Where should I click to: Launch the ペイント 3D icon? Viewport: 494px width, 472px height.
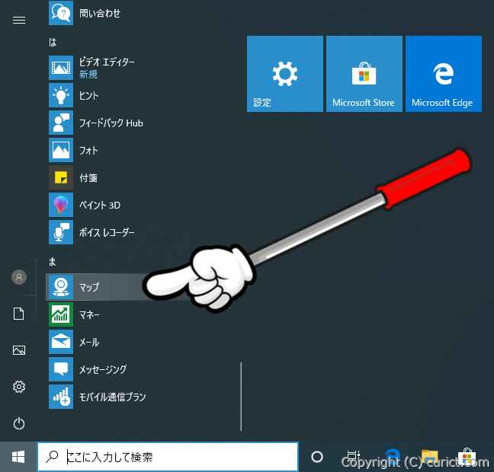(61, 205)
